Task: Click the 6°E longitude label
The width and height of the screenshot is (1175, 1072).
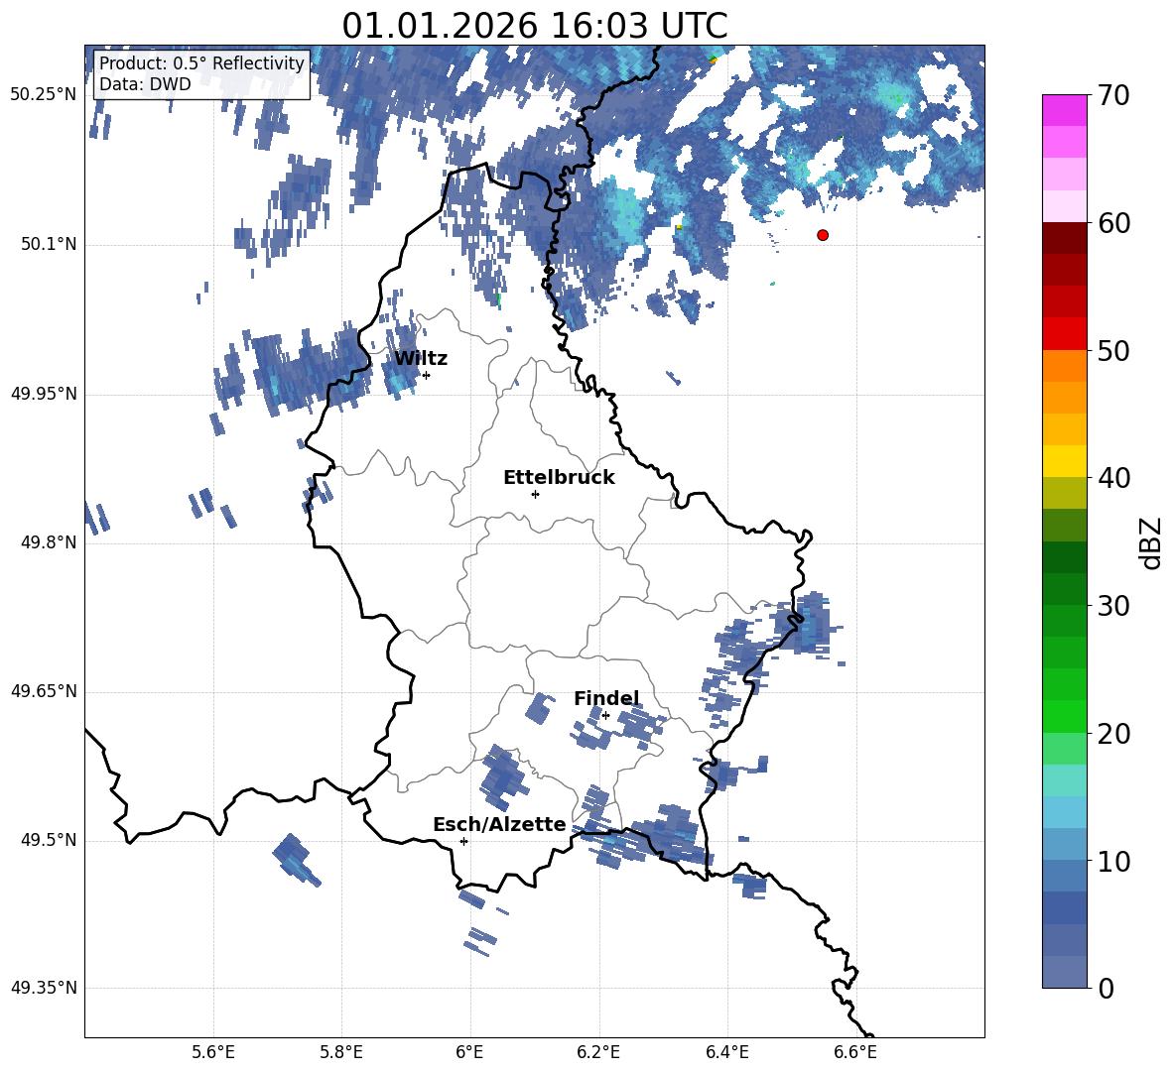Action: point(469,1052)
